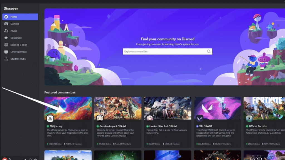
Task: Click '352,517 Online' on the Honkai card
Action: pyautogui.click(x=153, y=144)
